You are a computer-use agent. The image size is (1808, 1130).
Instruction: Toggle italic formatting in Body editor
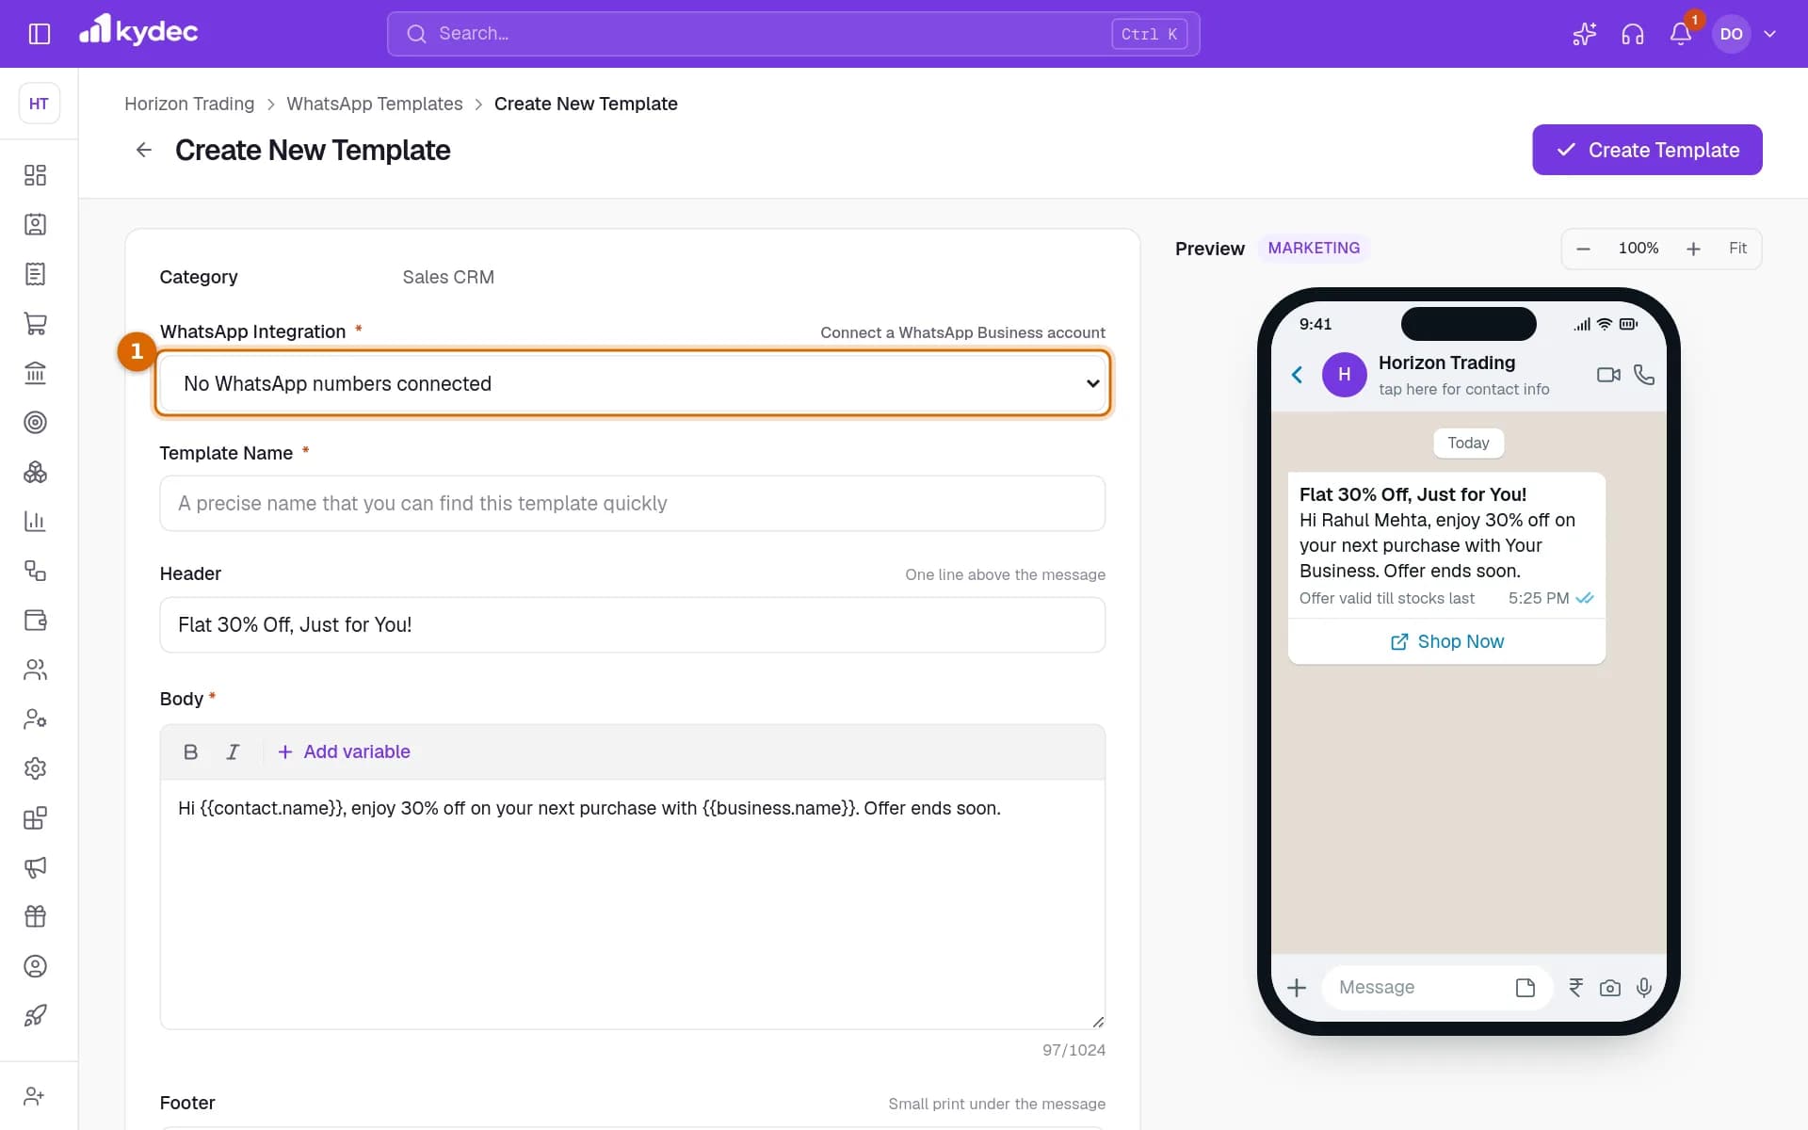[233, 751]
